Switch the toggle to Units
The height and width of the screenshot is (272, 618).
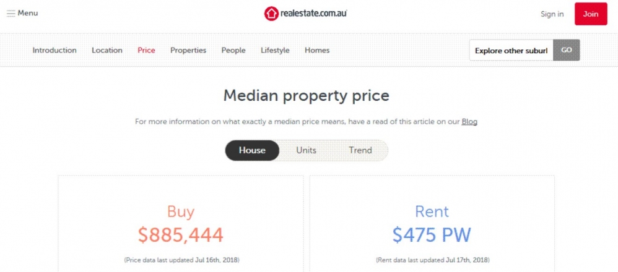307,150
